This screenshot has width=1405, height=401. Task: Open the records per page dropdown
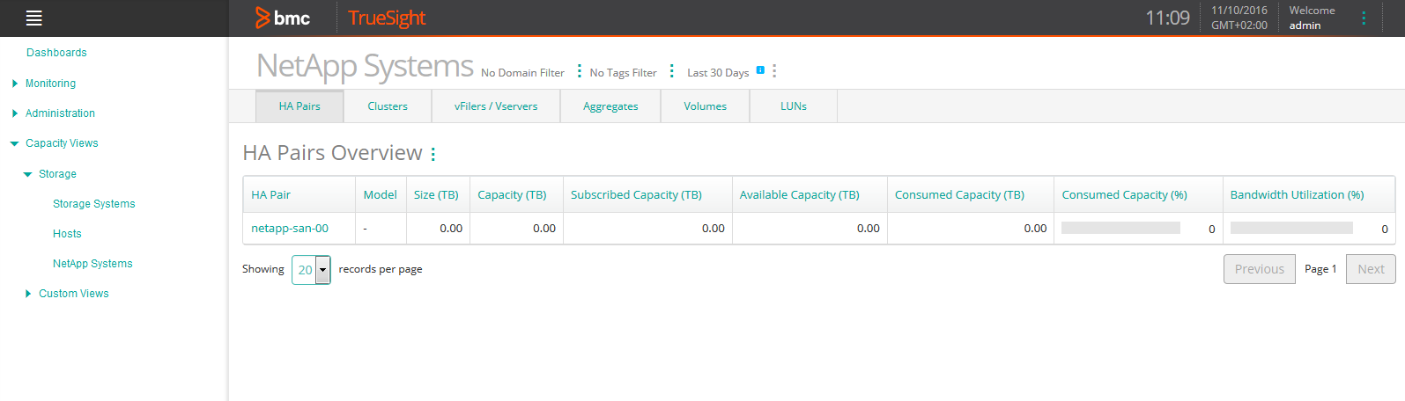(x=311, y=270)
